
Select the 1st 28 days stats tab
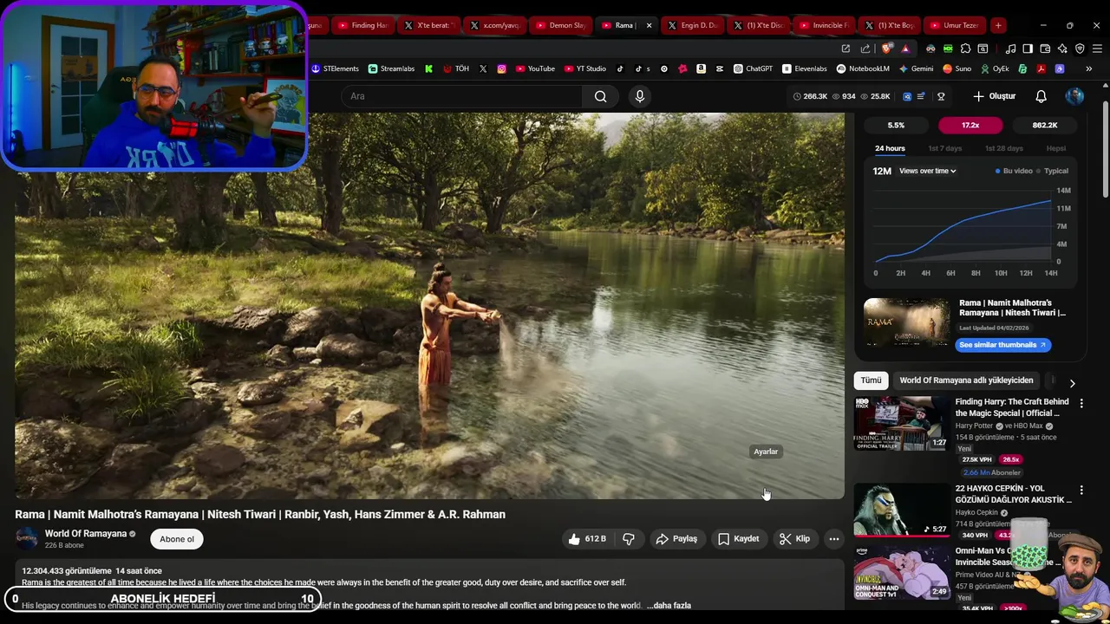pyautogui.click(x=1004, y=148)
